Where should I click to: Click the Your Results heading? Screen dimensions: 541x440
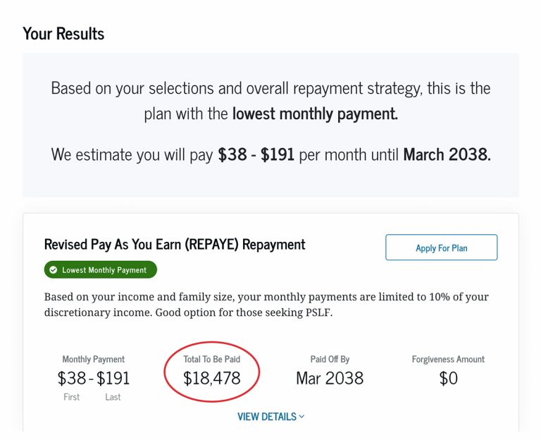point(63,33)
